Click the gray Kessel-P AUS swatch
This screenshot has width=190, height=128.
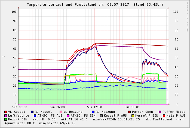pos(102,116)
